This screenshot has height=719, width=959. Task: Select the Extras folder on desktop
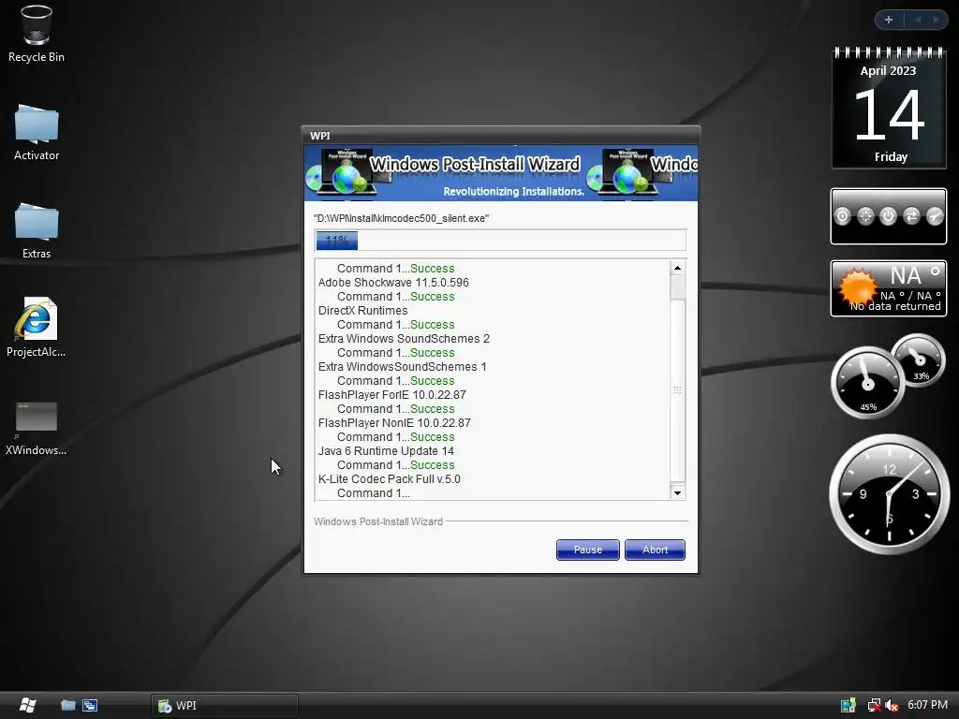(x=37, y=230)
